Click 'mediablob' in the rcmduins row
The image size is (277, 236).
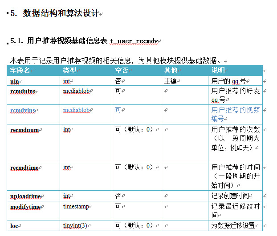click(76, 91)
